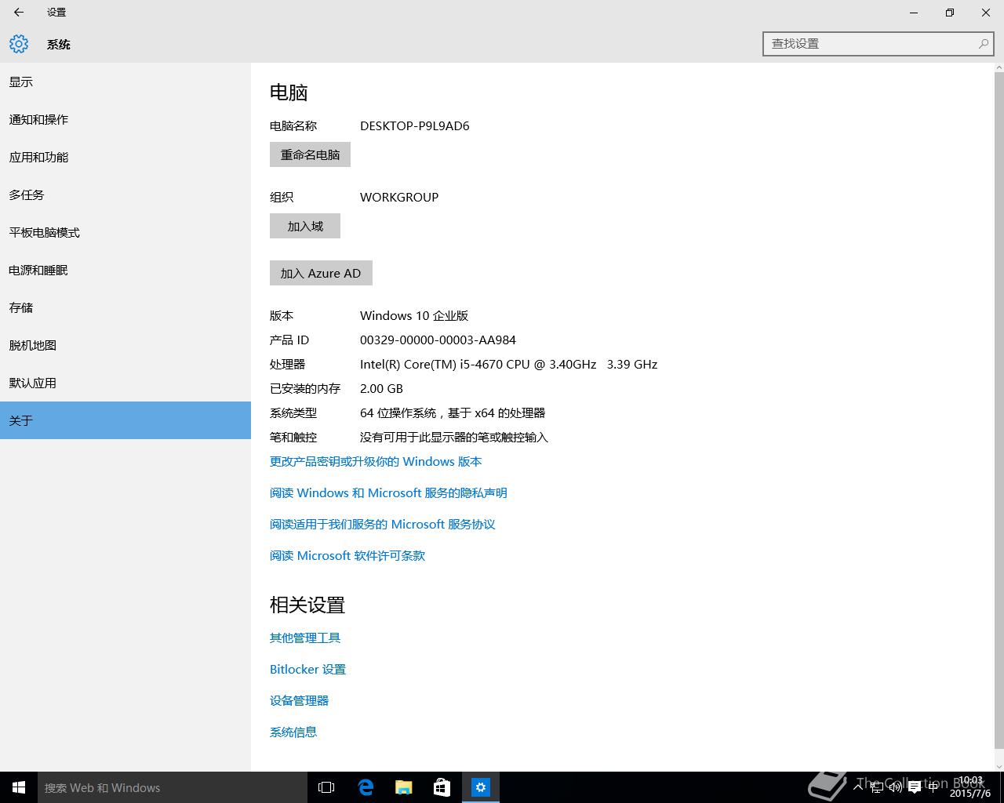The width and height of the screenshot is (1004, 803).
Task: Click the WORKGROUP organization value
Action: coord(399,197)
